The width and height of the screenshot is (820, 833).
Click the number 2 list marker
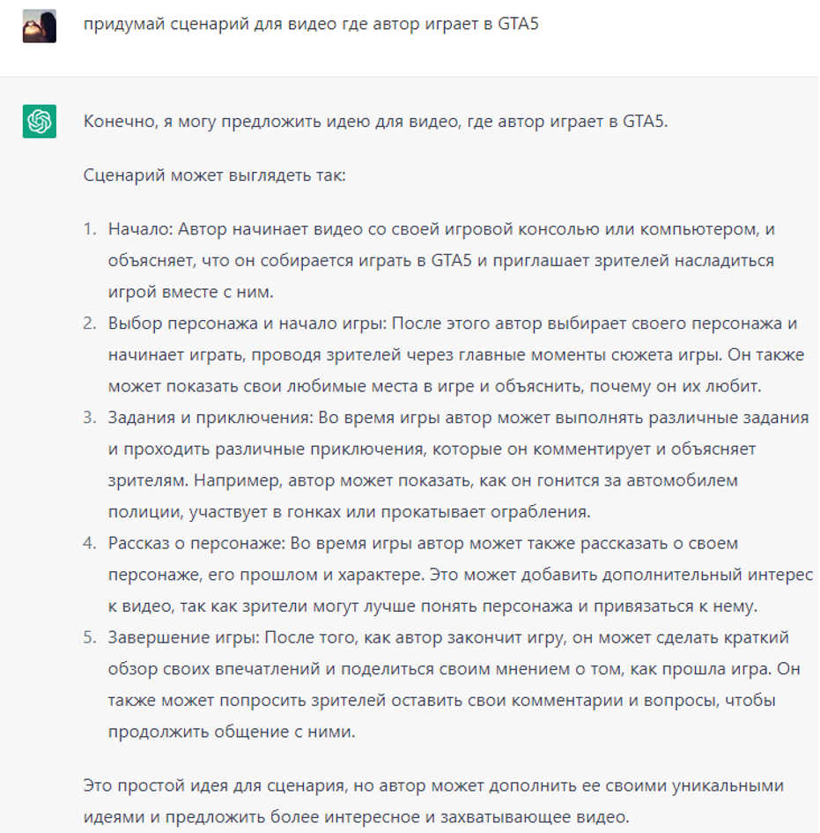point(90,323)
